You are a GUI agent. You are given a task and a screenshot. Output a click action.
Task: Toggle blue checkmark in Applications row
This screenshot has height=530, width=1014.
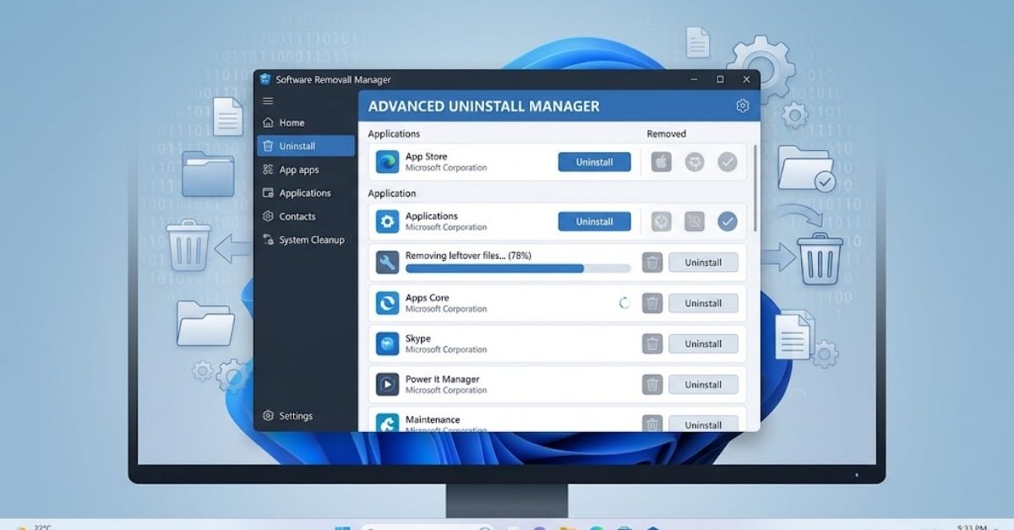pyautogui.click(x=728, y=222)
